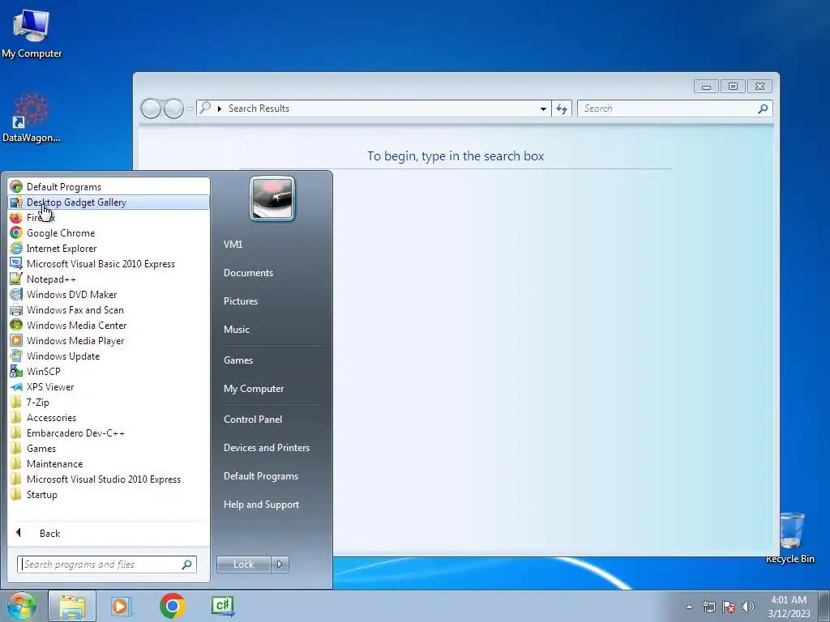Click the Lock button
830x622 pixels.
[243, 564]
